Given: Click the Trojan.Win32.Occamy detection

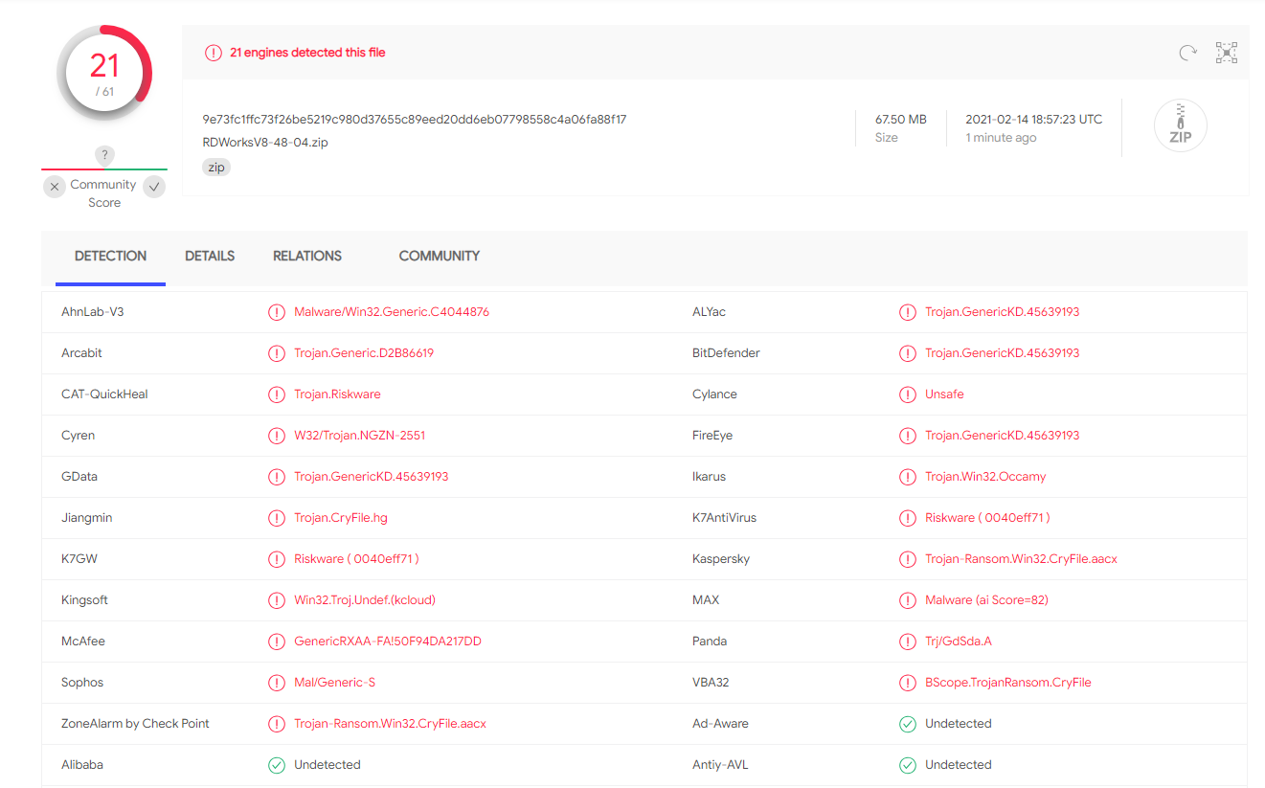Looking at the screenshot, I should (x=985, y=477).
